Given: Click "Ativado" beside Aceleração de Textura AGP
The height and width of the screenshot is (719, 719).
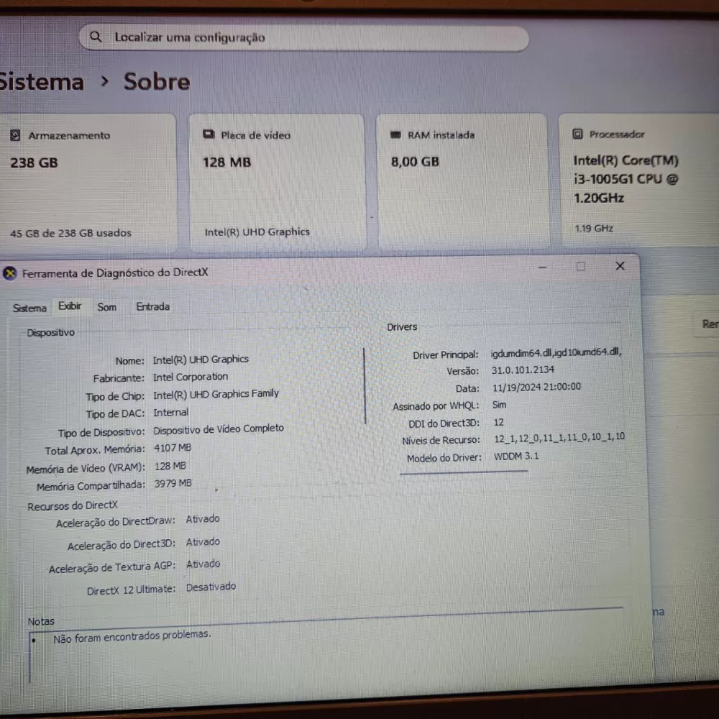Looking at the screenshot, I should pyautogui.click(x=203, y=564).
